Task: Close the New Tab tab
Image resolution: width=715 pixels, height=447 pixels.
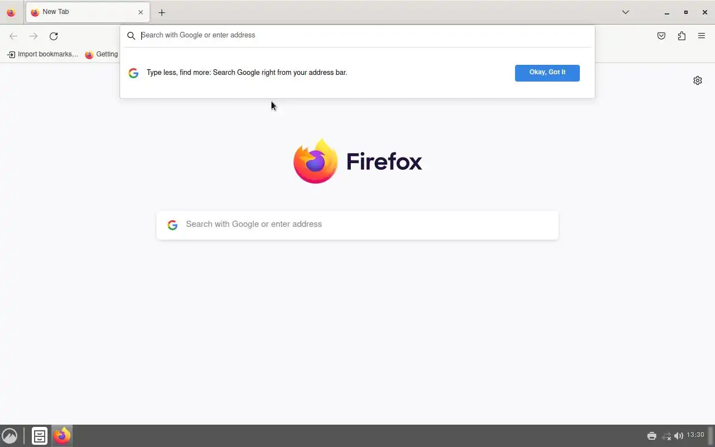Action: click(141, 12)
